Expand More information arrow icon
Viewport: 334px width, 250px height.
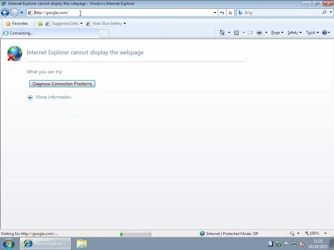click(x=30, y=97)
